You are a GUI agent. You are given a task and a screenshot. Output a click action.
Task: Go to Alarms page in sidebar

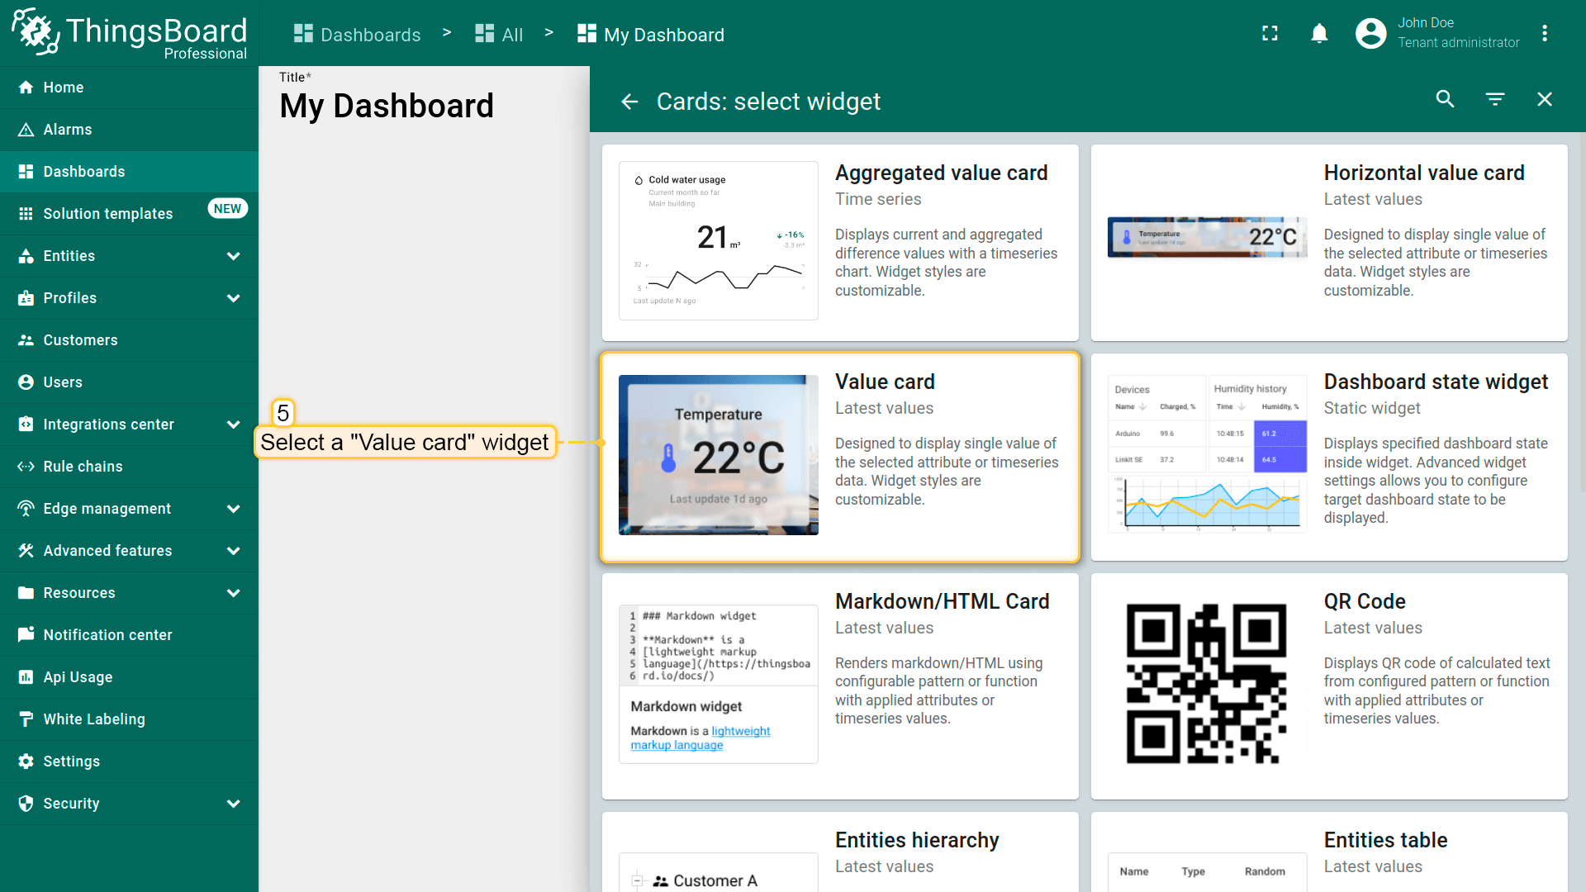tap(68, 130)
